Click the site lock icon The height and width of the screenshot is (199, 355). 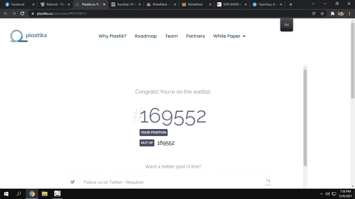click(32, 13)
